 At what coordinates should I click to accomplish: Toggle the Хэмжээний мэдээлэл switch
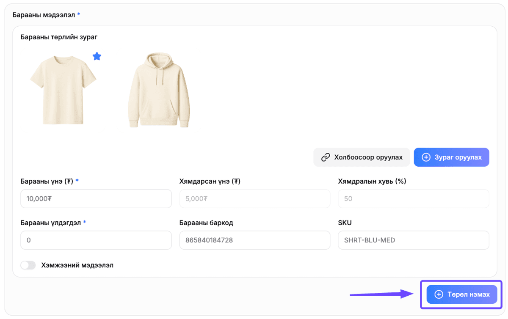[x=28, y=265]
